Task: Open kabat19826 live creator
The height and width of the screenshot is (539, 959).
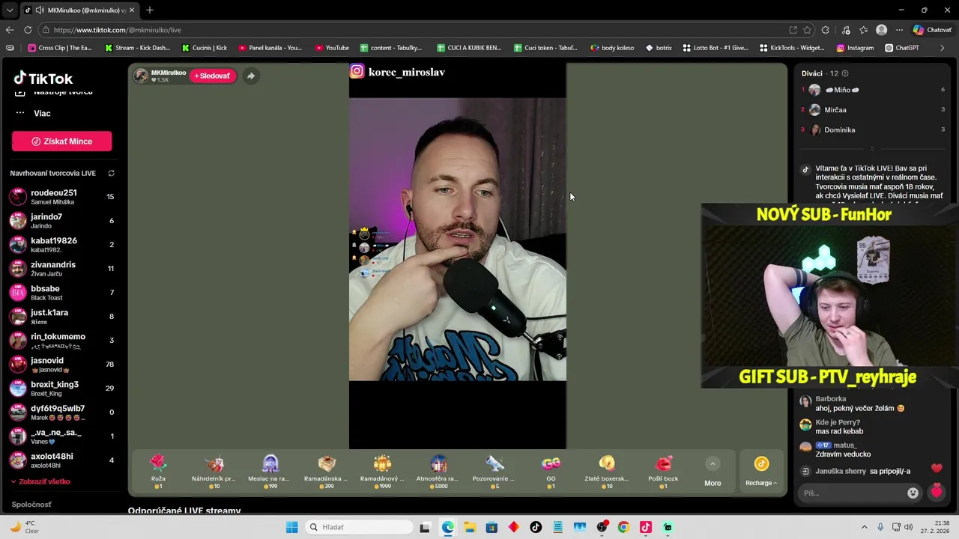Action: [x=61, y=245]
